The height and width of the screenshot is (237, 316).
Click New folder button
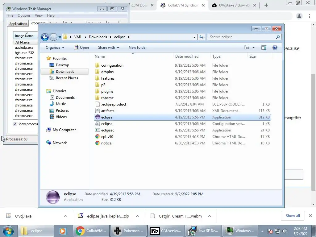(x=138, y=48)
